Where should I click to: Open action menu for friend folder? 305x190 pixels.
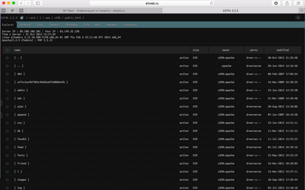pyautogui.click(x=184, y=163)
